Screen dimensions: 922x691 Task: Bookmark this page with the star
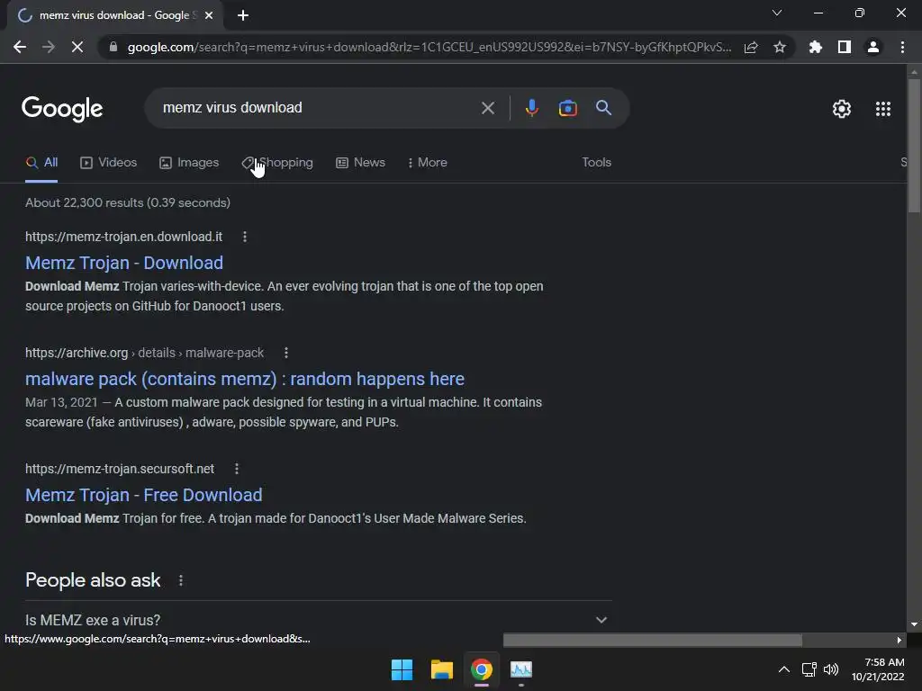click(x=780, y=47)
